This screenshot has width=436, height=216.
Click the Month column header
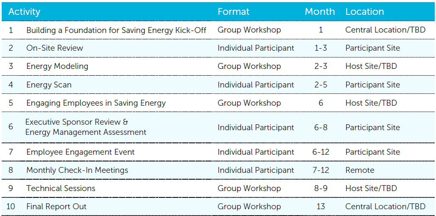(320, 12)
